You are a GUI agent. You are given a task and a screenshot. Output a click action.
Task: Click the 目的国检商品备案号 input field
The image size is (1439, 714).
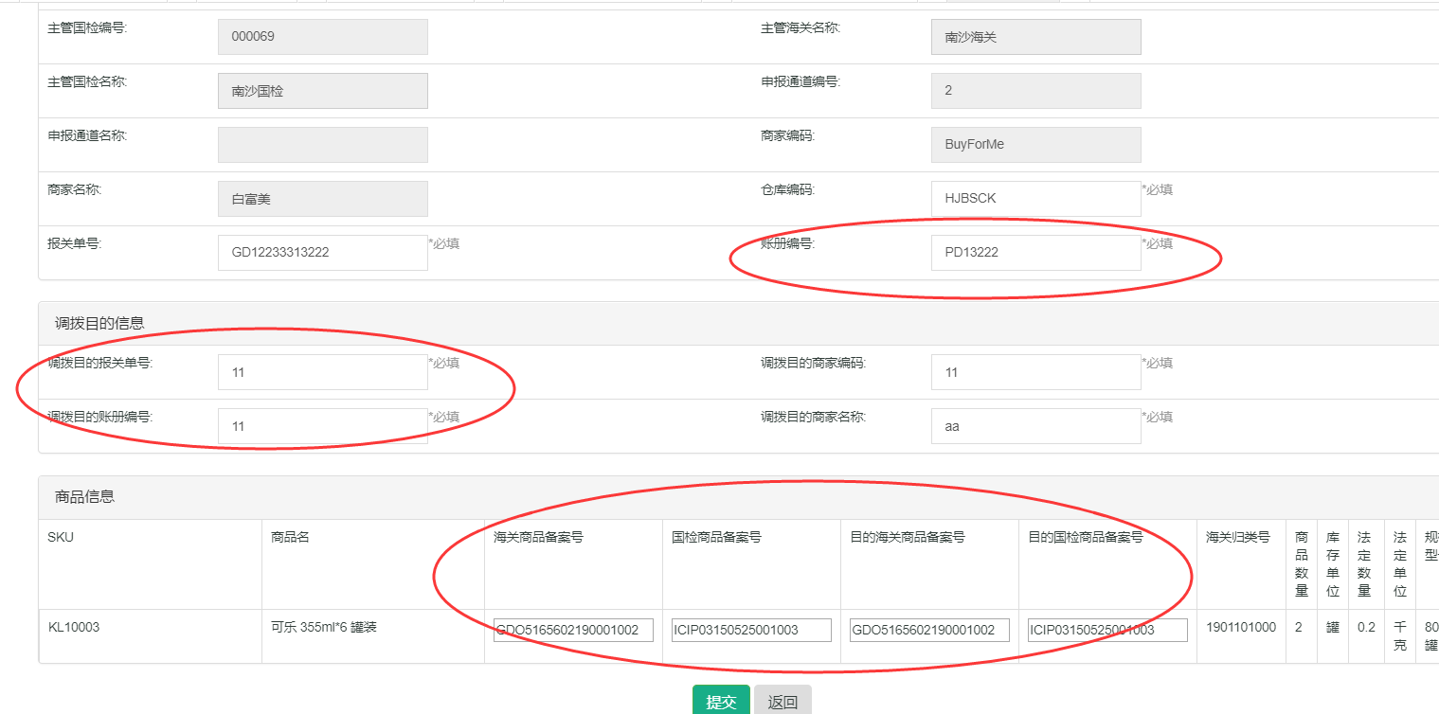coord(1106,629)
